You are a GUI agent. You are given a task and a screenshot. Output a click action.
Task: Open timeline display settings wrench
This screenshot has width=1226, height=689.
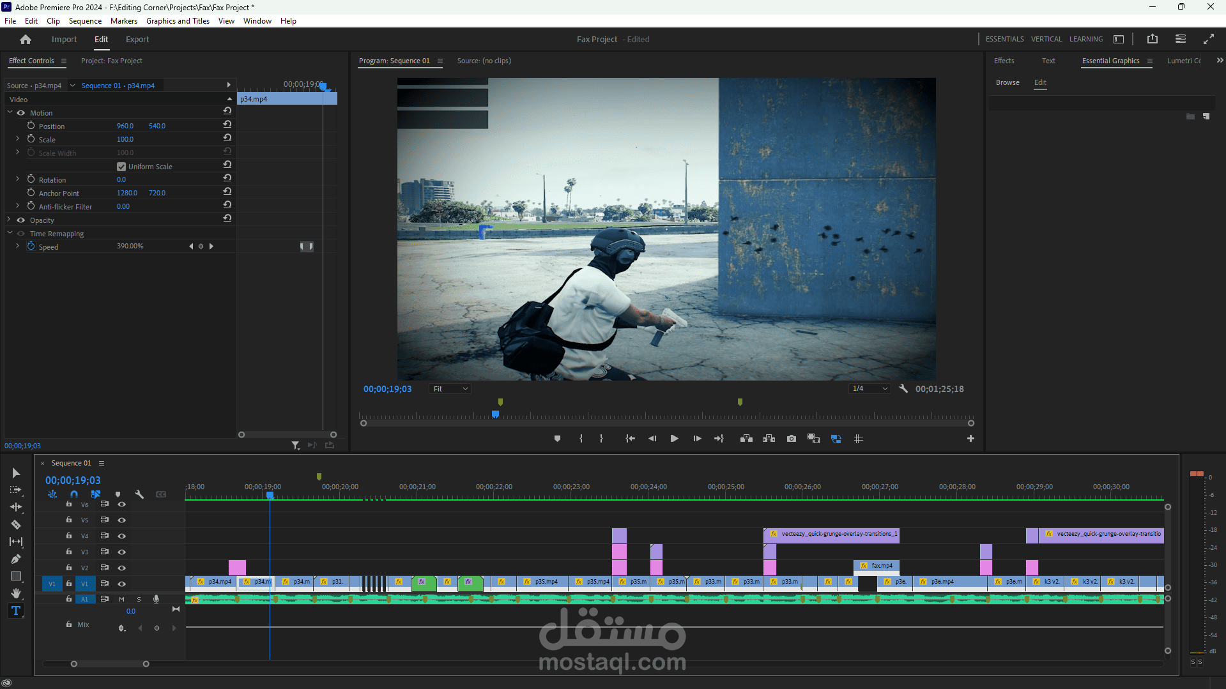click(139, 494)
